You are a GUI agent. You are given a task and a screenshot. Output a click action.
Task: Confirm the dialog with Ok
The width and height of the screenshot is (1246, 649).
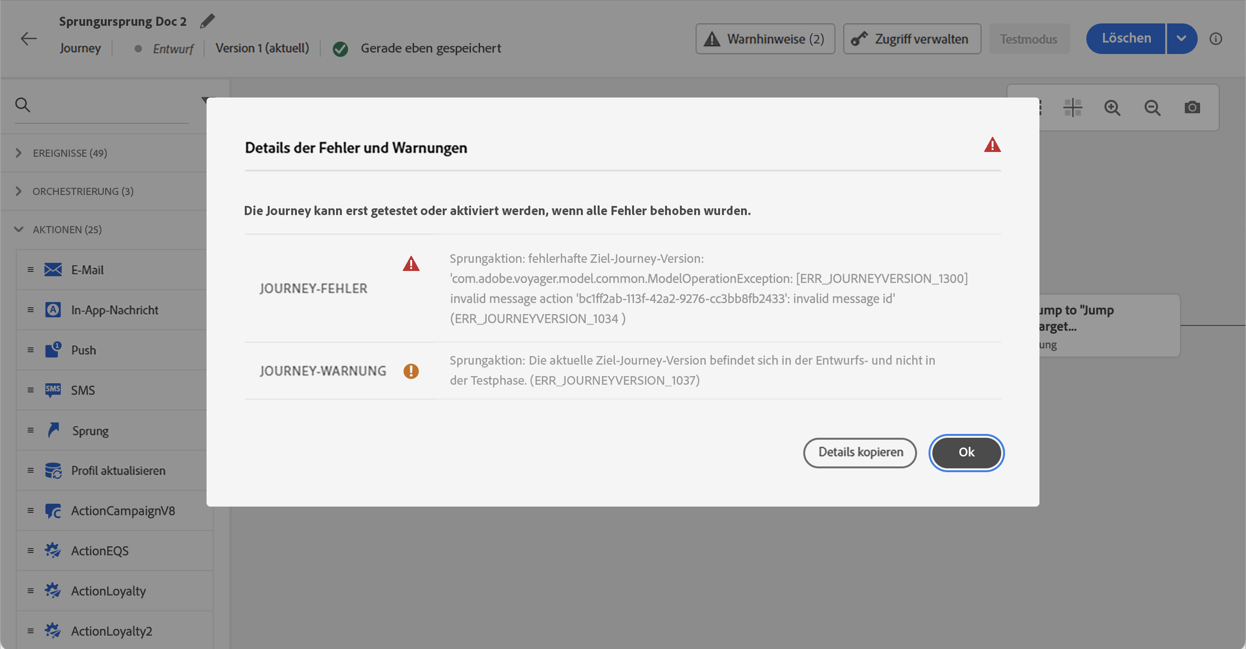coord(966,452)
